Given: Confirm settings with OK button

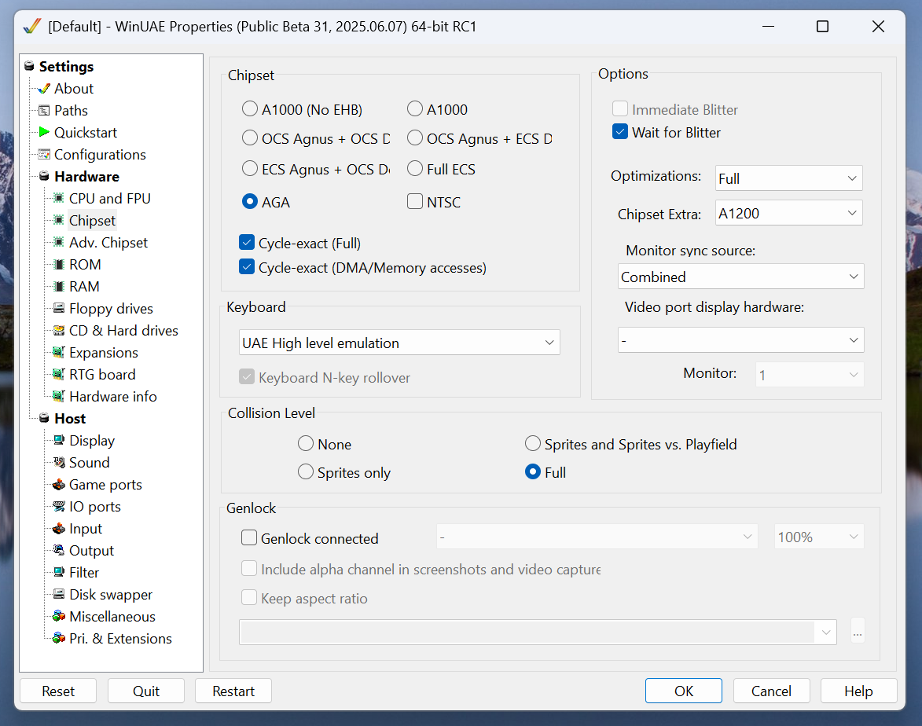Looking at the screenshot, I should click(x=683, y=691).
